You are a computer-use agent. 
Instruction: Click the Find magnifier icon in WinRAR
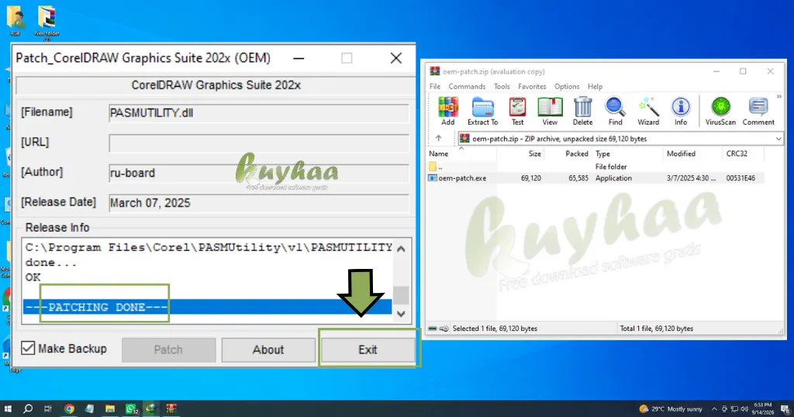click(615, 111)
